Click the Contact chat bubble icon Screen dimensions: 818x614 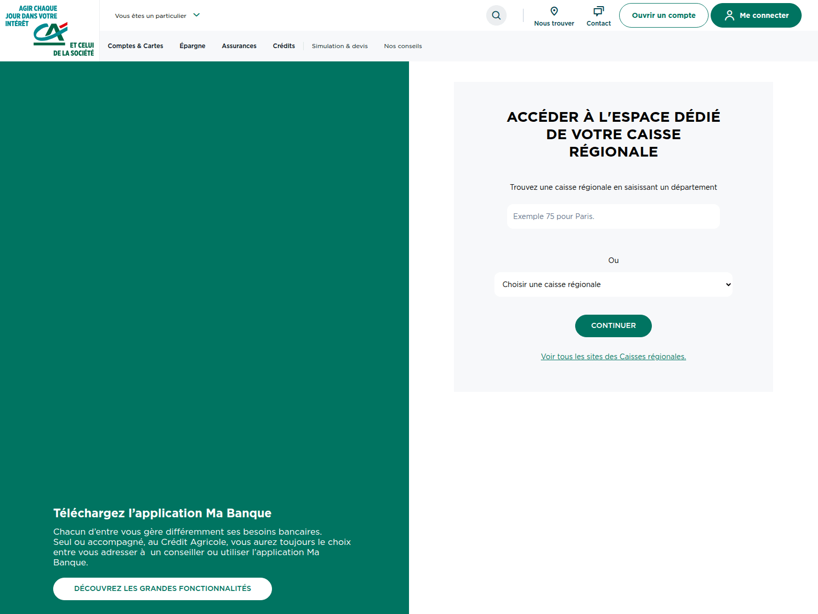598,11
